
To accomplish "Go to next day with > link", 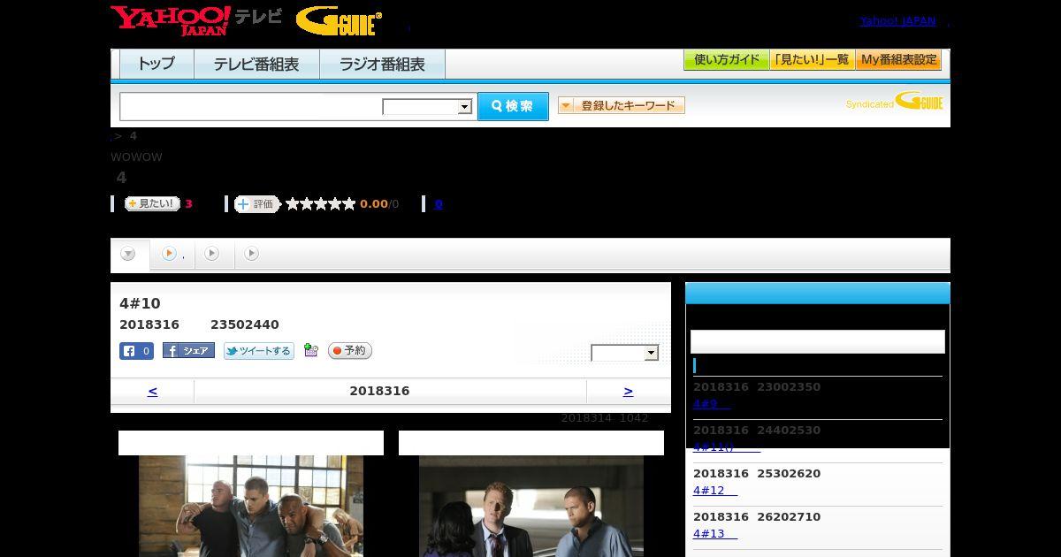I will (628, 391).
